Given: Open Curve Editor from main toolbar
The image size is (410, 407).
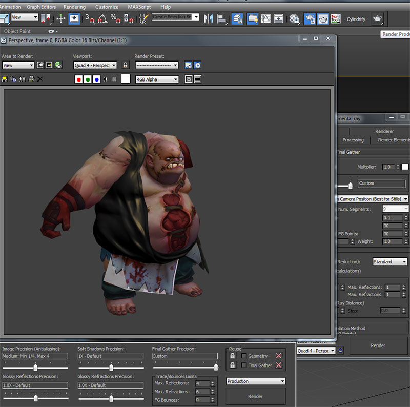Looking at the screenshot, I should coord(266,19).
